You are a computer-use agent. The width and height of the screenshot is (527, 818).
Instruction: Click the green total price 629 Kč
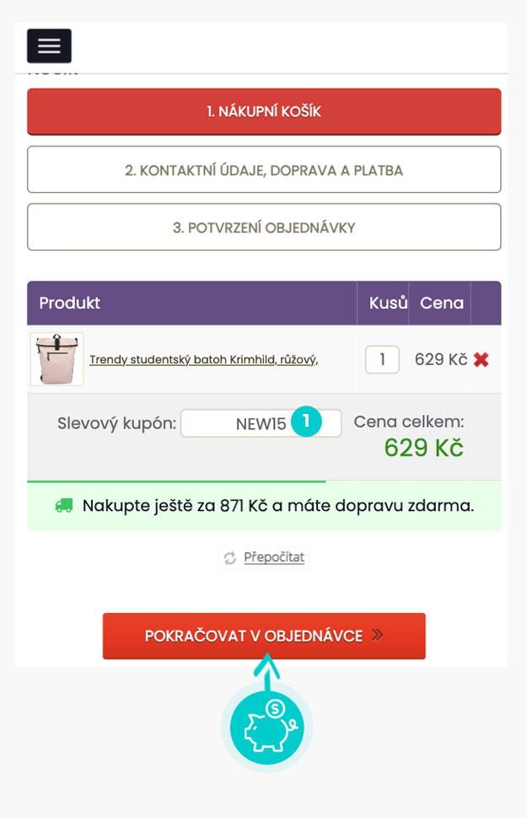click(x=423, y=448)
